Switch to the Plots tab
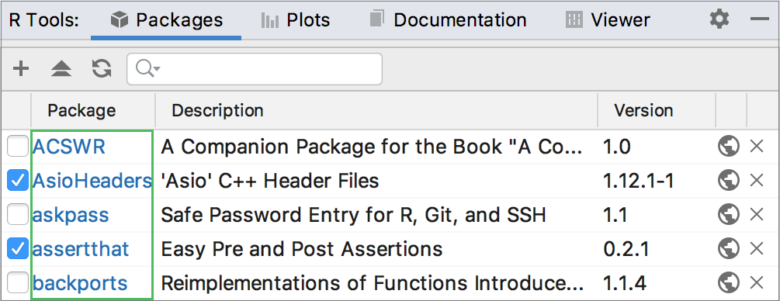The width and height of the screenshot is (780, 301). point(296,20)
